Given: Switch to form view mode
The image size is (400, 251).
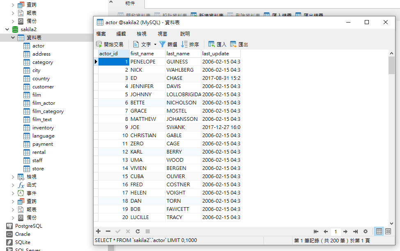Looking at the screenshot, I should (388, 232).
